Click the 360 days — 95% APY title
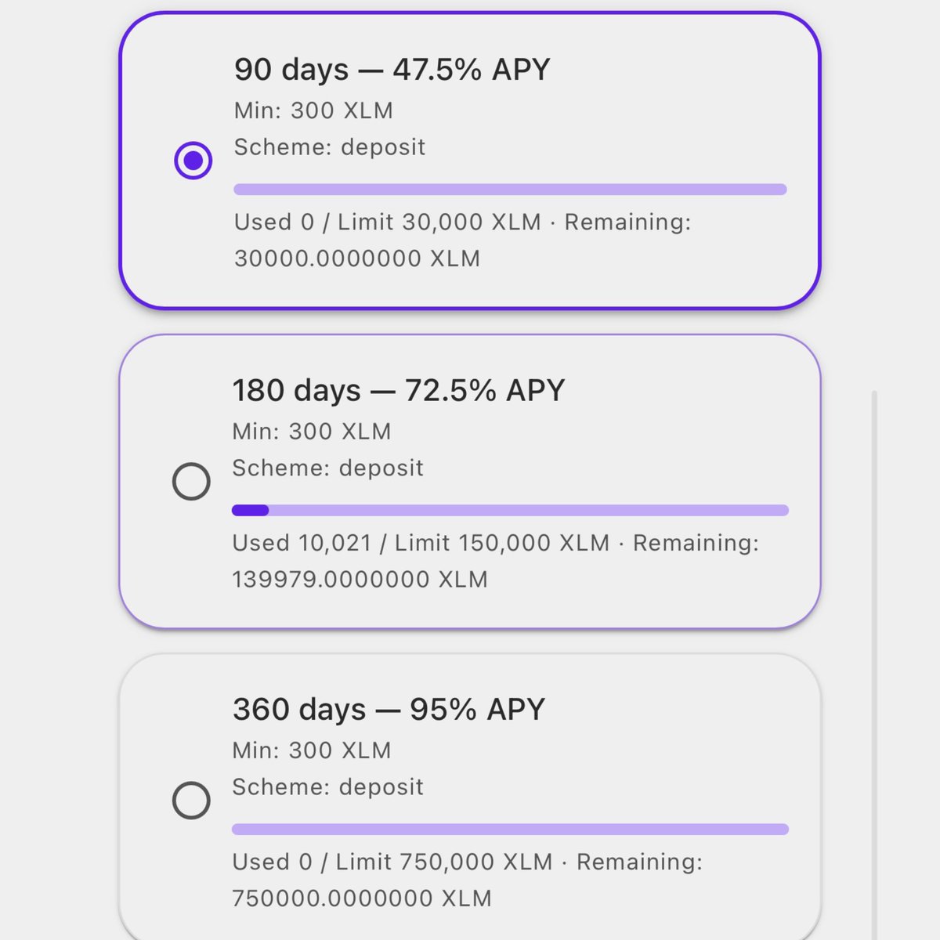 [x=389, y=710]
